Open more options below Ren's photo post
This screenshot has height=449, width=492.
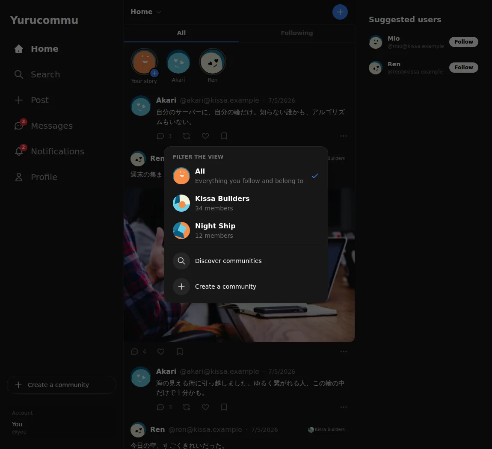(344, 352)
